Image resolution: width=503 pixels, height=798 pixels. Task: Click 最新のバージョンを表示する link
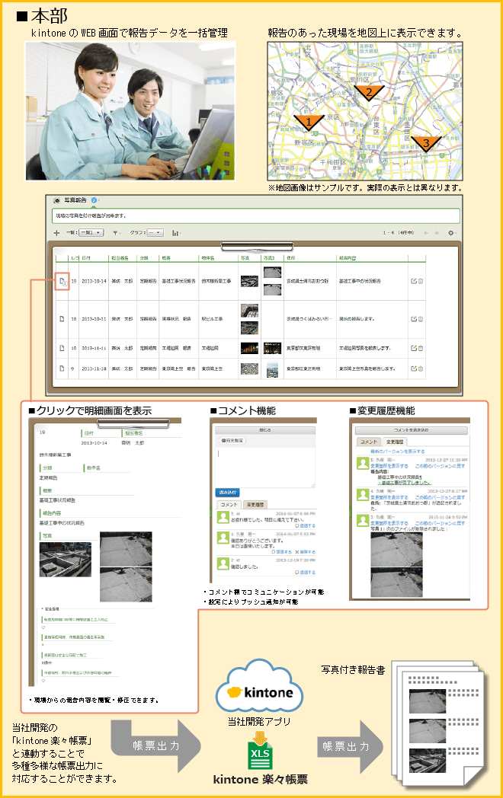click(x=398, y=452)
